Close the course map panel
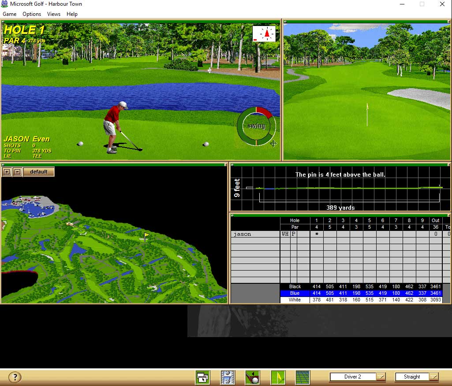Viewport: 452px width, 386px height. click(226, 165)
